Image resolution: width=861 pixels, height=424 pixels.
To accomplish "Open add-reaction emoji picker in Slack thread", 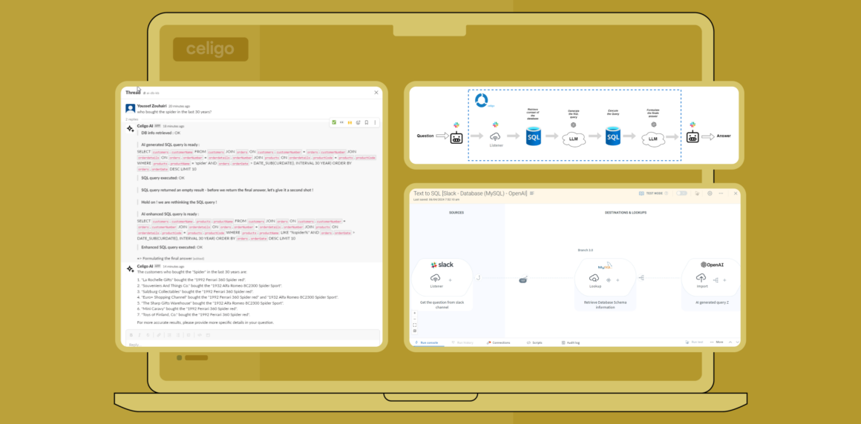I will 358,122.
